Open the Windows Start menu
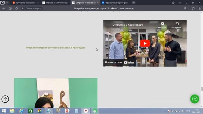The width and height of the screenshot is (203, 114). [x=3, y=111]
